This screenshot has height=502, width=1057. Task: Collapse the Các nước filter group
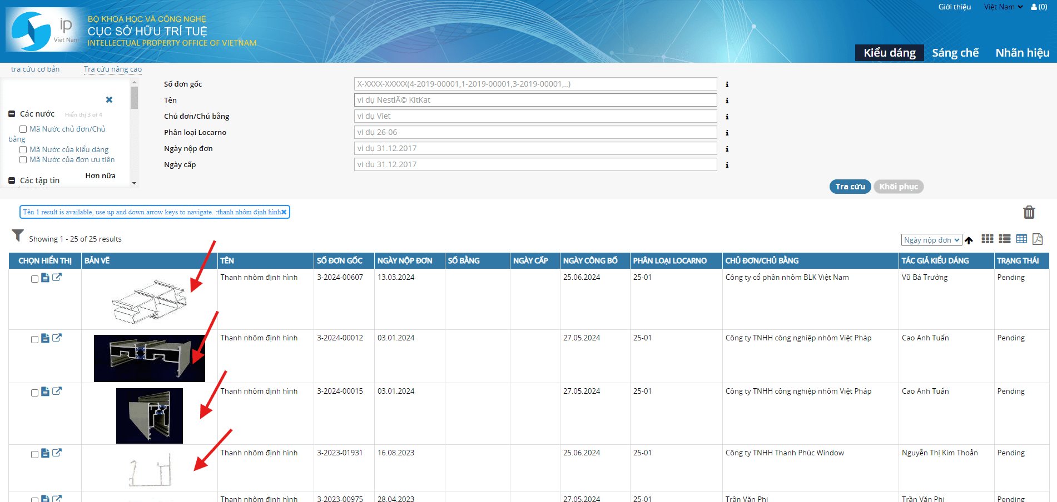(x=12, y=114)
